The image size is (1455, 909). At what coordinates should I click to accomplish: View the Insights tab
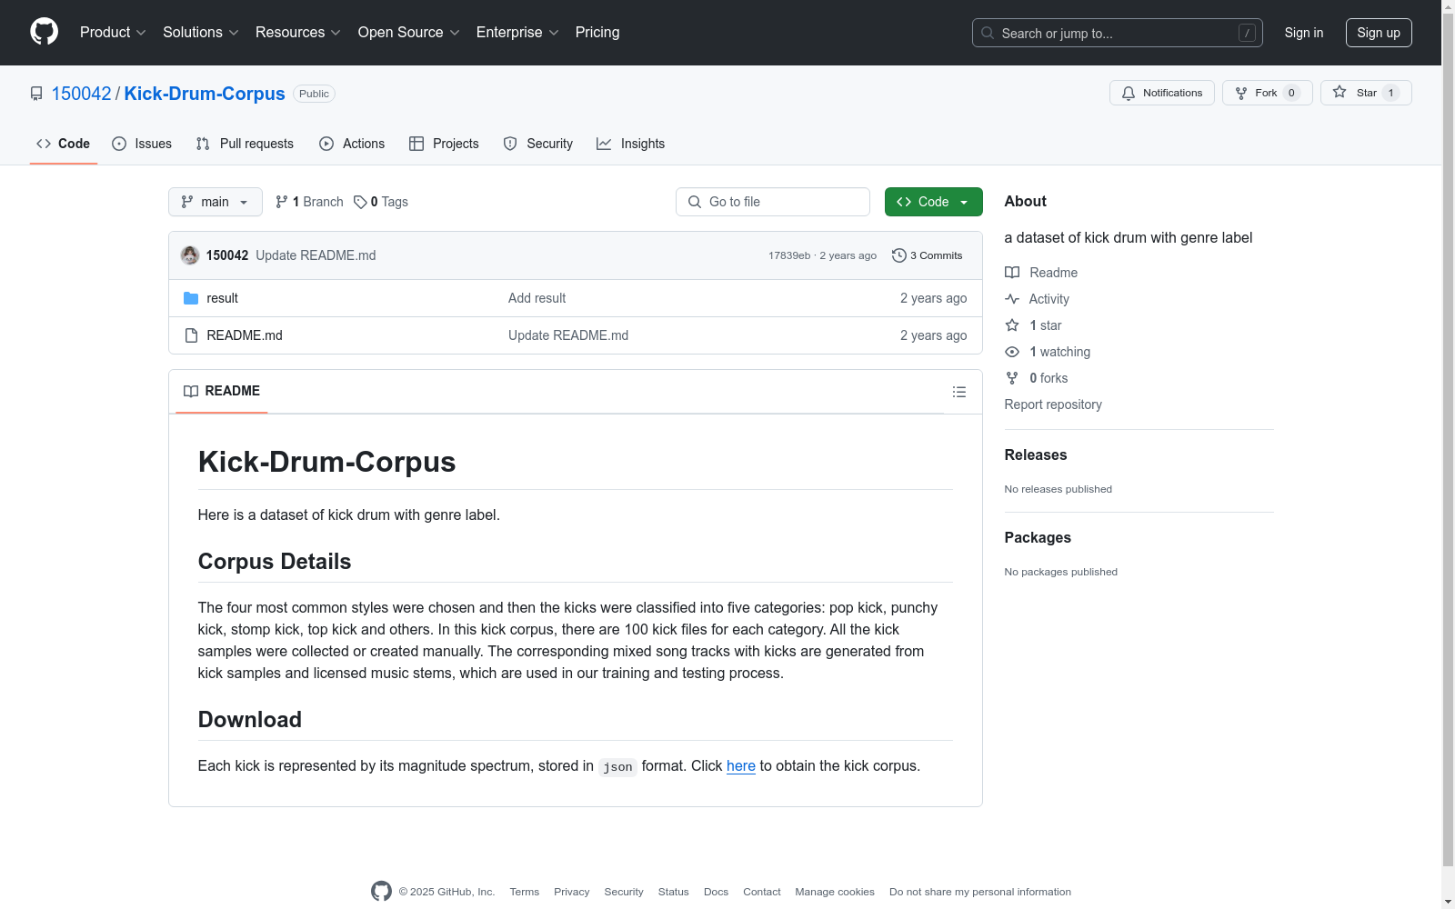pos(630,144)
